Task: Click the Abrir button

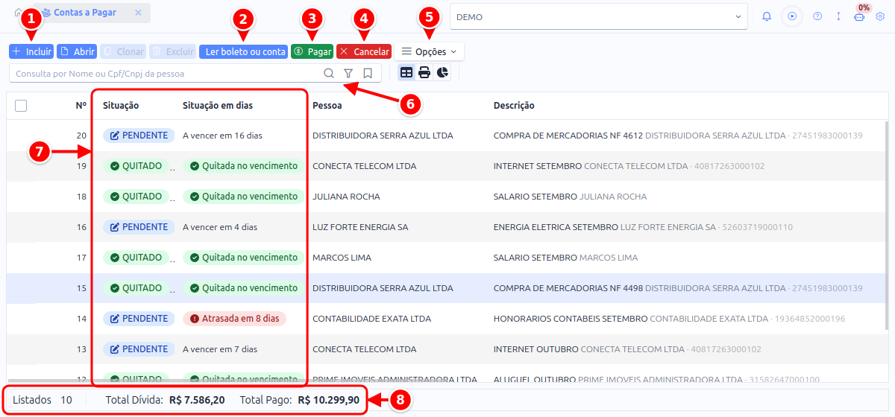Action: coord(77,51)
